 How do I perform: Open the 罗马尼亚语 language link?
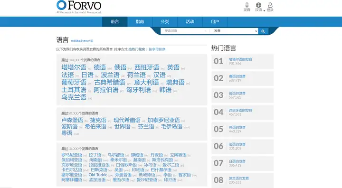(x=72, y=155)
